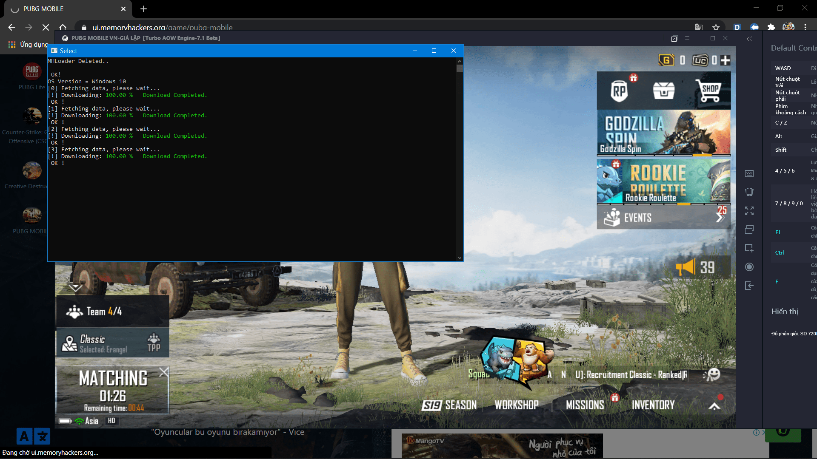This screenshot has height=459, width=817.
Task: Click the translate language icon bottom-left
Action: [x=33, y=436]
